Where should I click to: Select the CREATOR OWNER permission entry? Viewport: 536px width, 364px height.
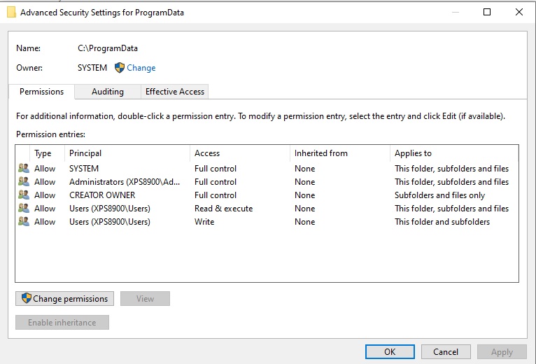click(x=267, y=195)
